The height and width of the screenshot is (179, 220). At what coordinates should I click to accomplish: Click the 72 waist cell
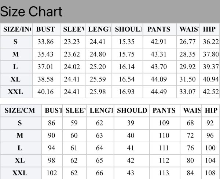[x=191, y=135]
